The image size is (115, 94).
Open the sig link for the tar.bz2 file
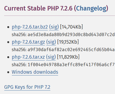pos(54,27)
